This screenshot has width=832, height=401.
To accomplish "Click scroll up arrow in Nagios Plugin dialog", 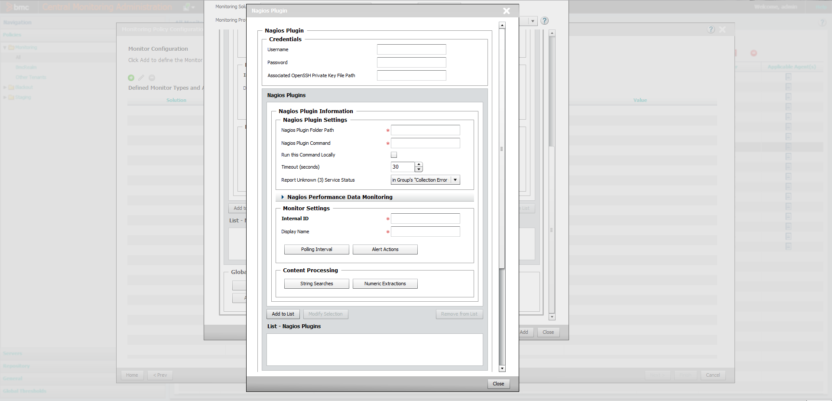I will [x=502, y=25].
